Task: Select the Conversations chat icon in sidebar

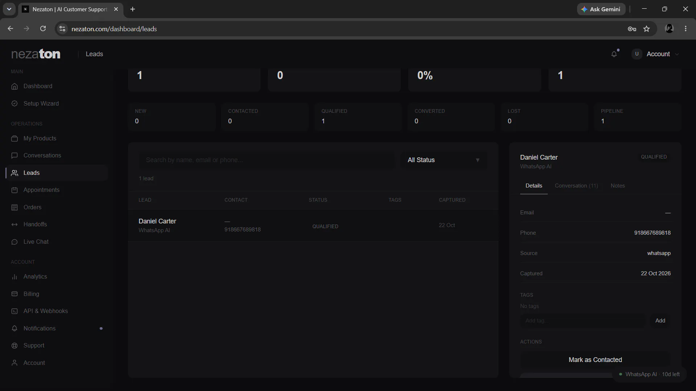Action: pyautogui.click(x=14, y=156)
